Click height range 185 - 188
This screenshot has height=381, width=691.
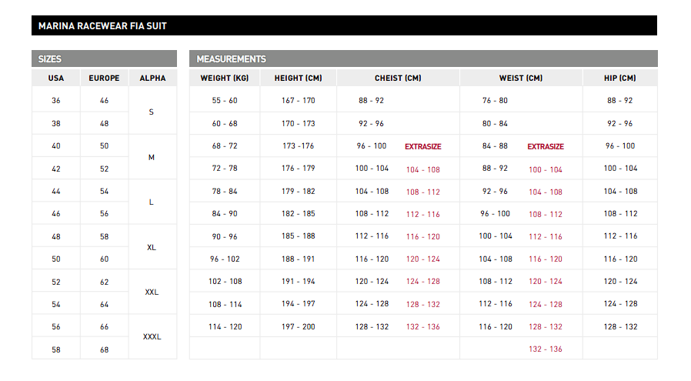point(299,236)
